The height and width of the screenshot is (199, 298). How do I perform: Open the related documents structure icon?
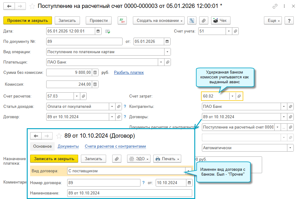pyautogui.click(x=192, y=21)
